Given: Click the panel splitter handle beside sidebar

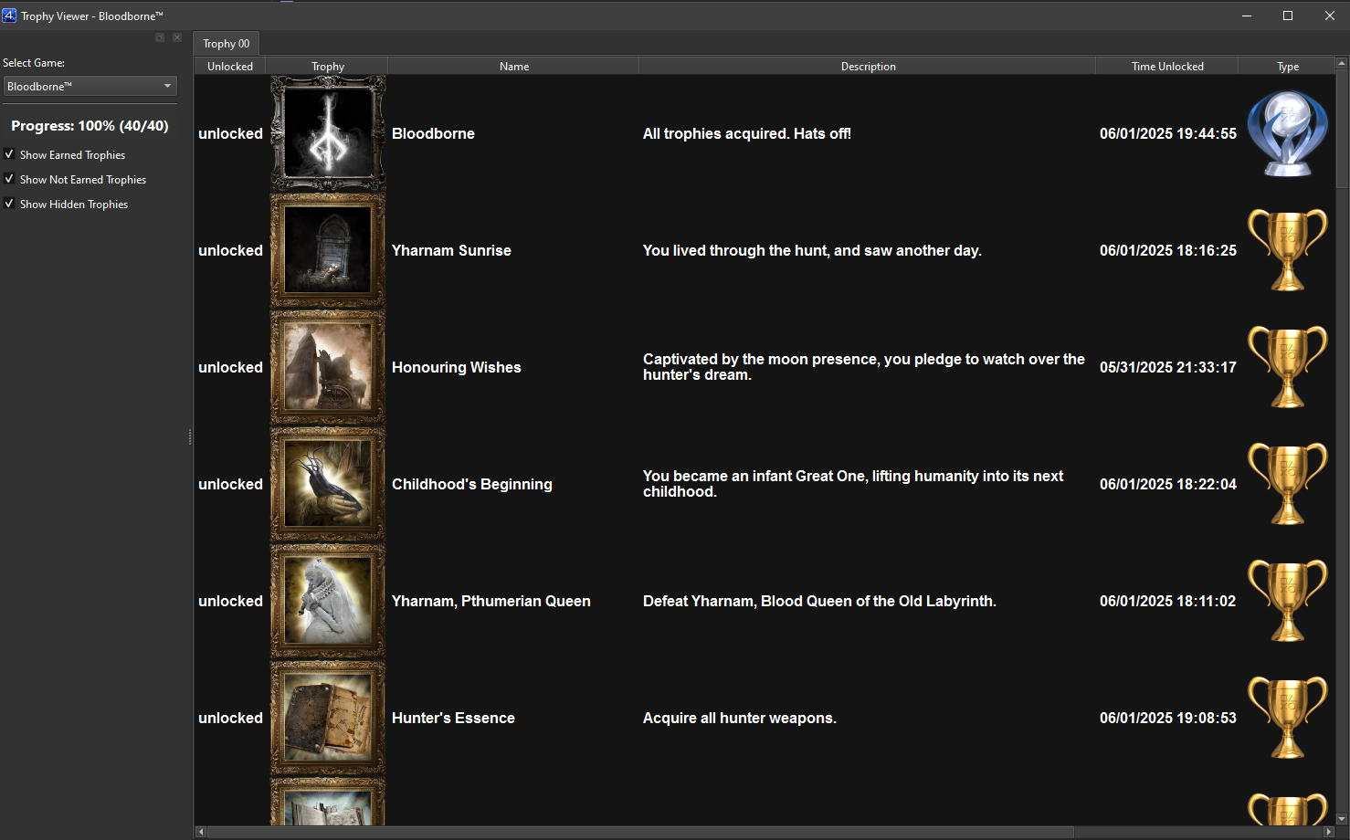Looking at the screenshot, I should pos(190,437).
